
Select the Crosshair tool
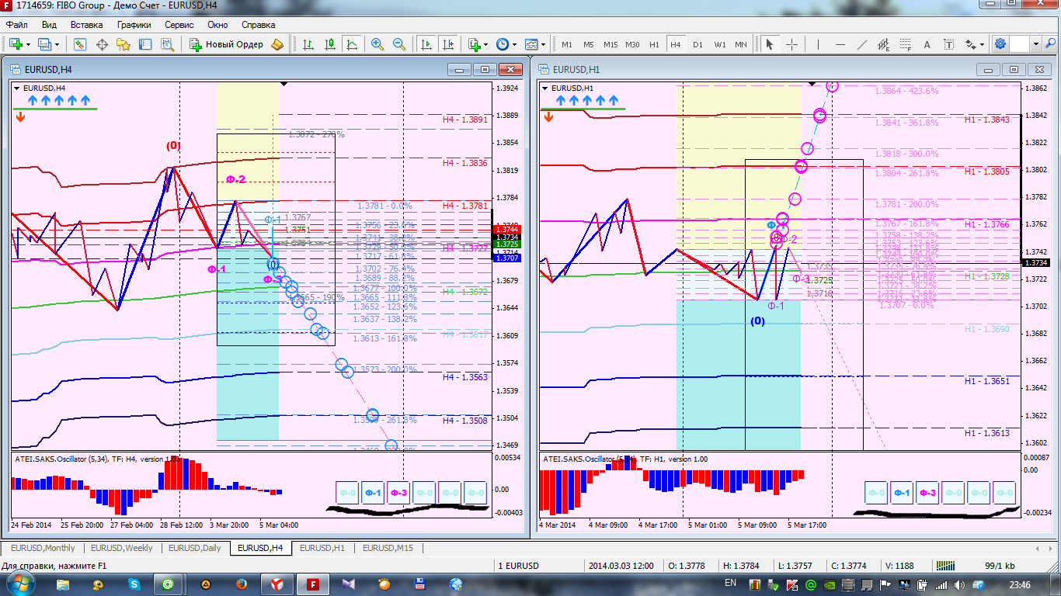(x=791, y=44)
